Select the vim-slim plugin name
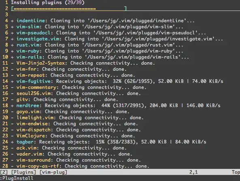 [28, 27]
